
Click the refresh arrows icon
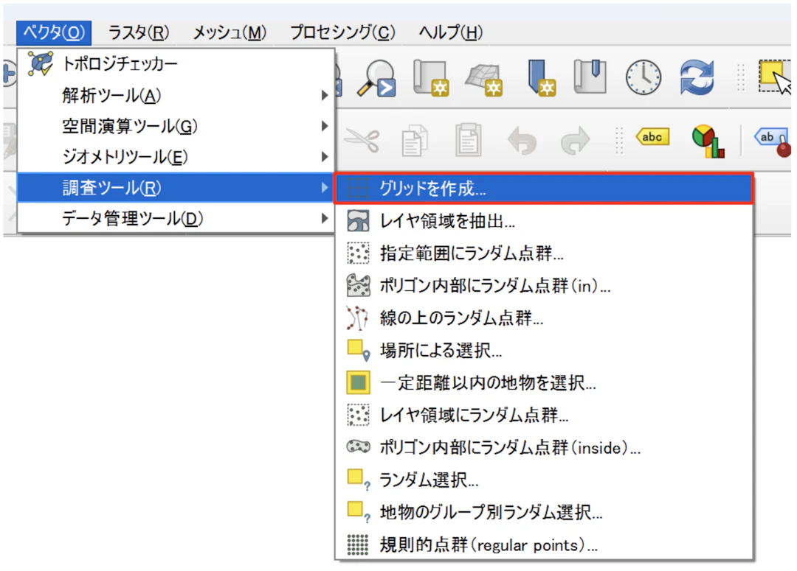click(x=697, y=77)
